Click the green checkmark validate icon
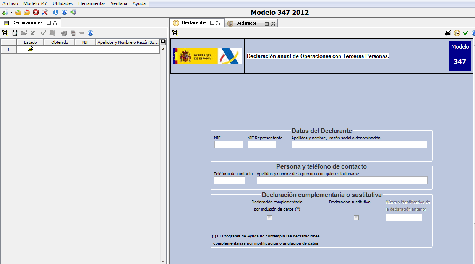The image size is (475, 264). [x=465, y=33]
